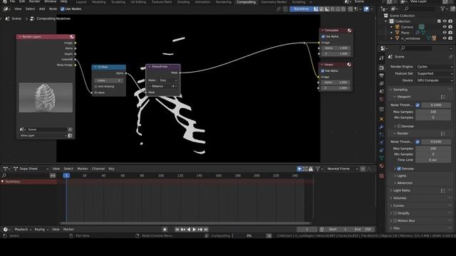Screen dimensions: 456x256
Task: Toggle the Viewport Noise Threshold checkbox
Action: click(418, 105)
